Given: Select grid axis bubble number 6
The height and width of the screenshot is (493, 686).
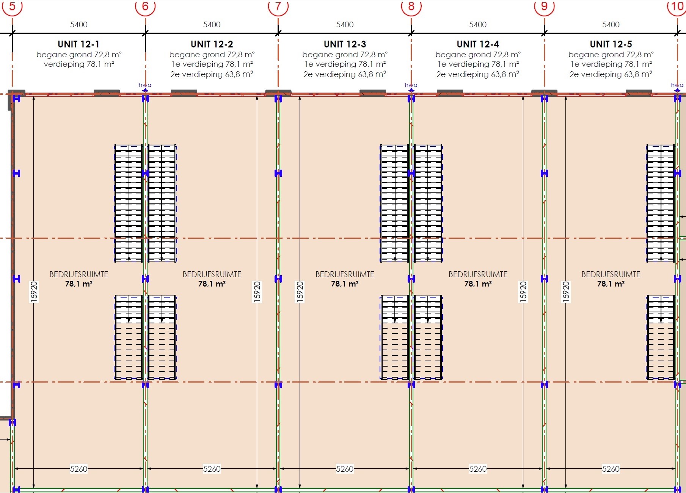Looking at the screenshot, I should (x=145, y=6).
